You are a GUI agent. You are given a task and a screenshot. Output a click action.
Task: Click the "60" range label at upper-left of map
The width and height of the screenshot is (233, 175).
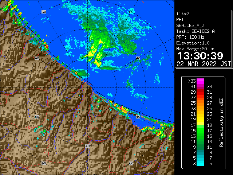pyautogui.click(x=44, y=12)
